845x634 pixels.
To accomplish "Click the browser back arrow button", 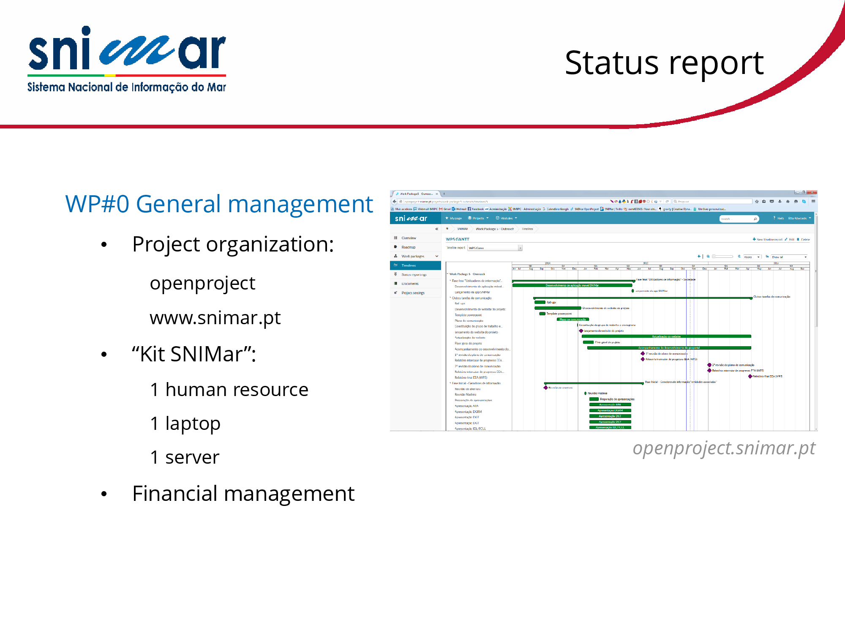I will pyautogui.click(x=395, y=202).
